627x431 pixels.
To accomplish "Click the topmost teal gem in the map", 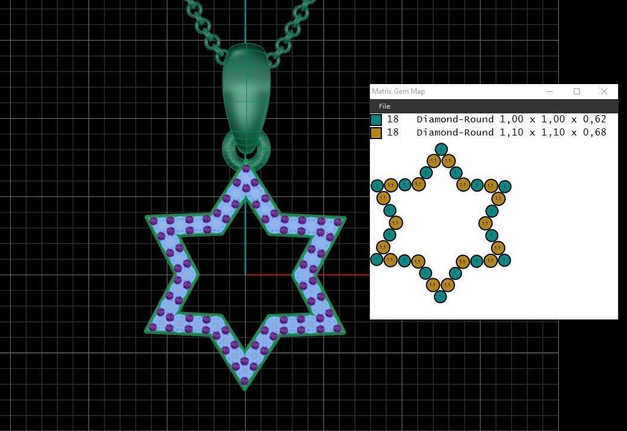I will [x=441, y=149].
